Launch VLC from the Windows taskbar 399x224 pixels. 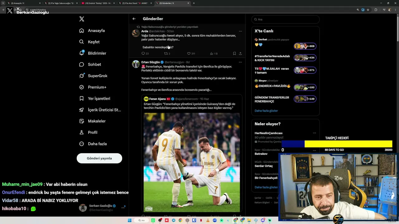coord(208,220)
